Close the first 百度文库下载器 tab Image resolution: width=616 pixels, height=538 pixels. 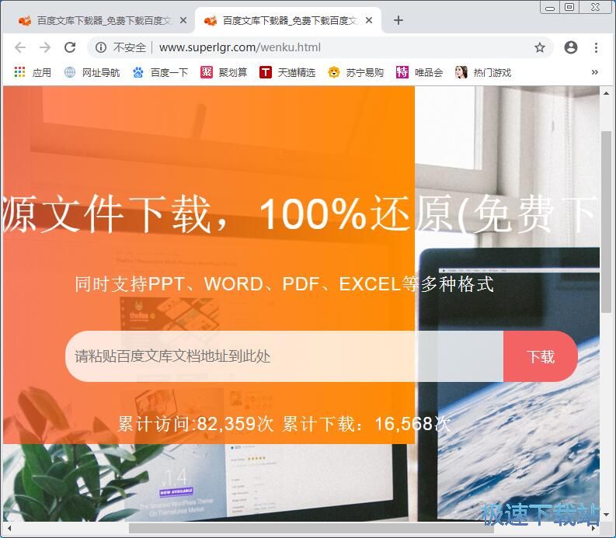[x=183, y=20]
